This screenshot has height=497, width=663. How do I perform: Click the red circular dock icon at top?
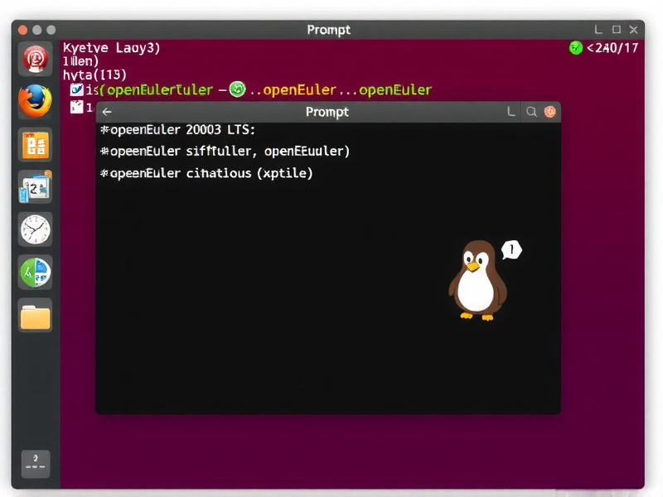coord(35,59)
